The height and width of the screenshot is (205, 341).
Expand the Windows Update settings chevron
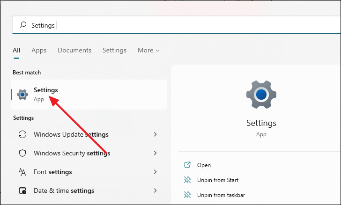point(156,134)
